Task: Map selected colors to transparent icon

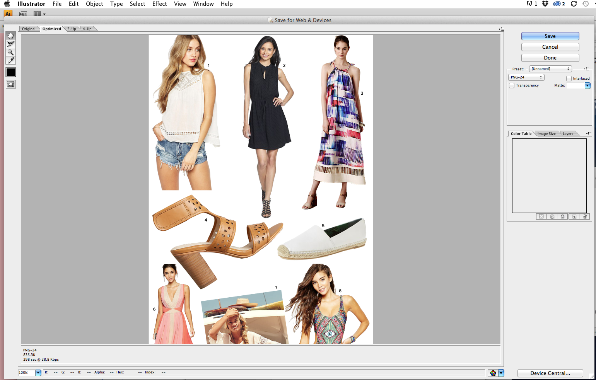Action: (x=541, y=216)
